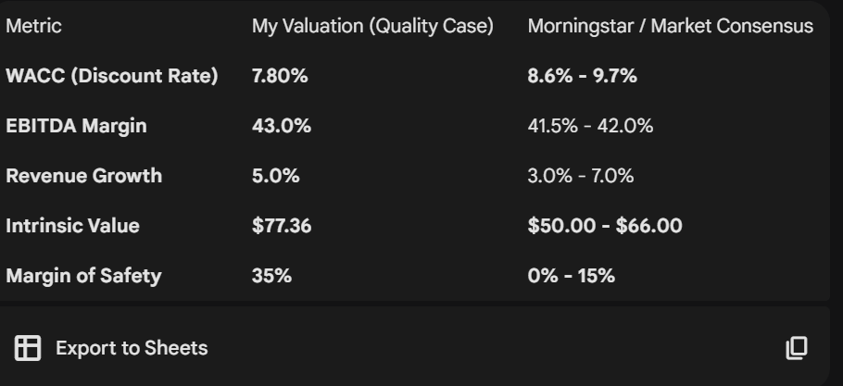Viewport: 843px width, 386px height.
Task: Click the EBITDA Margin row label
Action: pyautogui.click(x=76, y=126)
